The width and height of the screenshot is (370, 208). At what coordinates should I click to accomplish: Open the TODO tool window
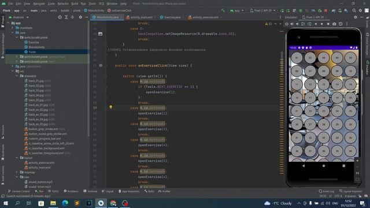(53, 191)
